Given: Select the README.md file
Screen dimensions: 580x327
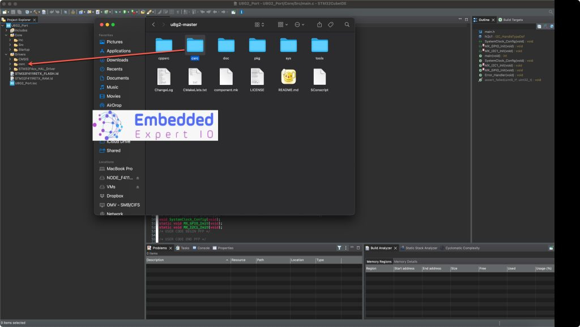Looking at the screenshot, I should 288,80.
